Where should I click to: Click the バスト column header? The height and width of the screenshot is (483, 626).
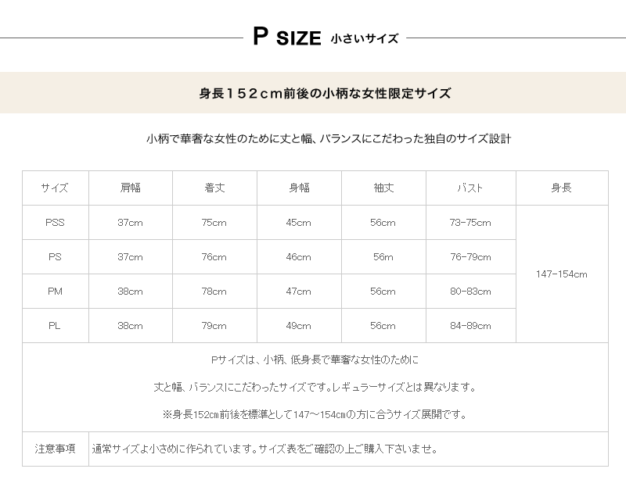[470, 188]
